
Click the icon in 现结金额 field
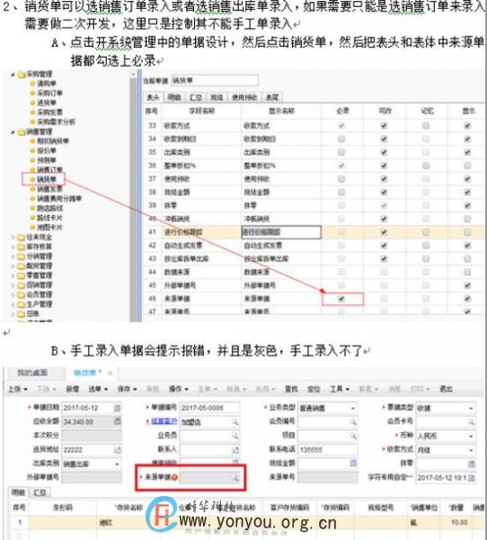pos(353,463)
